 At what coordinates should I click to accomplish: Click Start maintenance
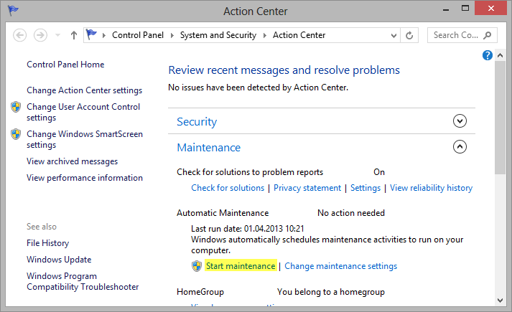coord(241,266)
